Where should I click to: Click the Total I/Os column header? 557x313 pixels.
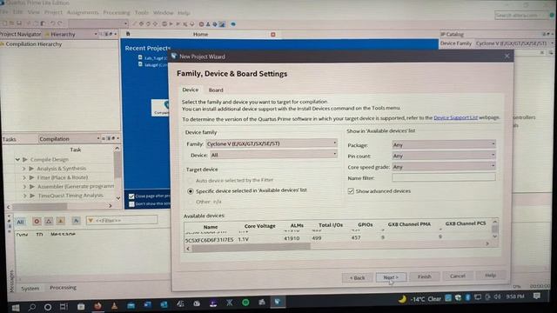coord(331,225)
